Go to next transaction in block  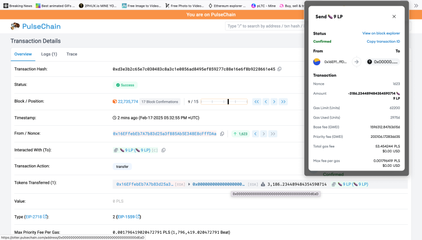[x=274, y=102]
